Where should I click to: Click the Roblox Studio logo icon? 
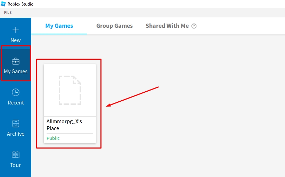point(3,4)
